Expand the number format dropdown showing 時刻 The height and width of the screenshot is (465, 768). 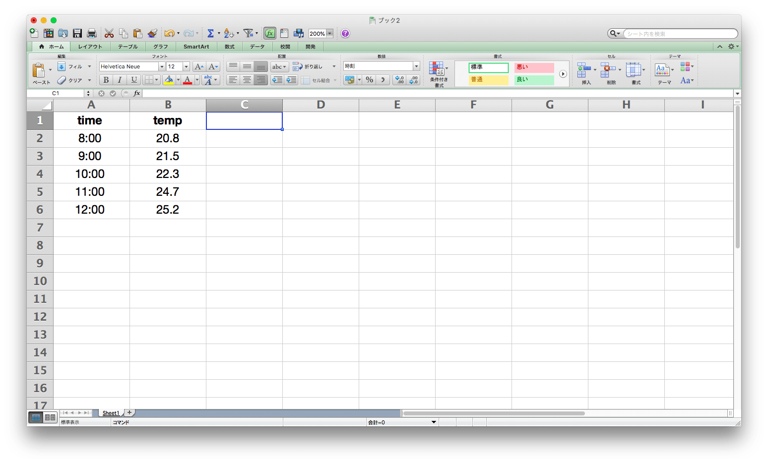(x=416, y=66)
